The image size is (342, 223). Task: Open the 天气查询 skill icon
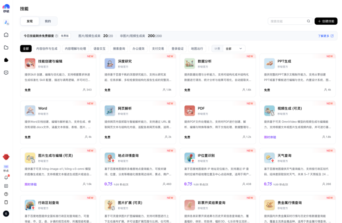(269, 158)
